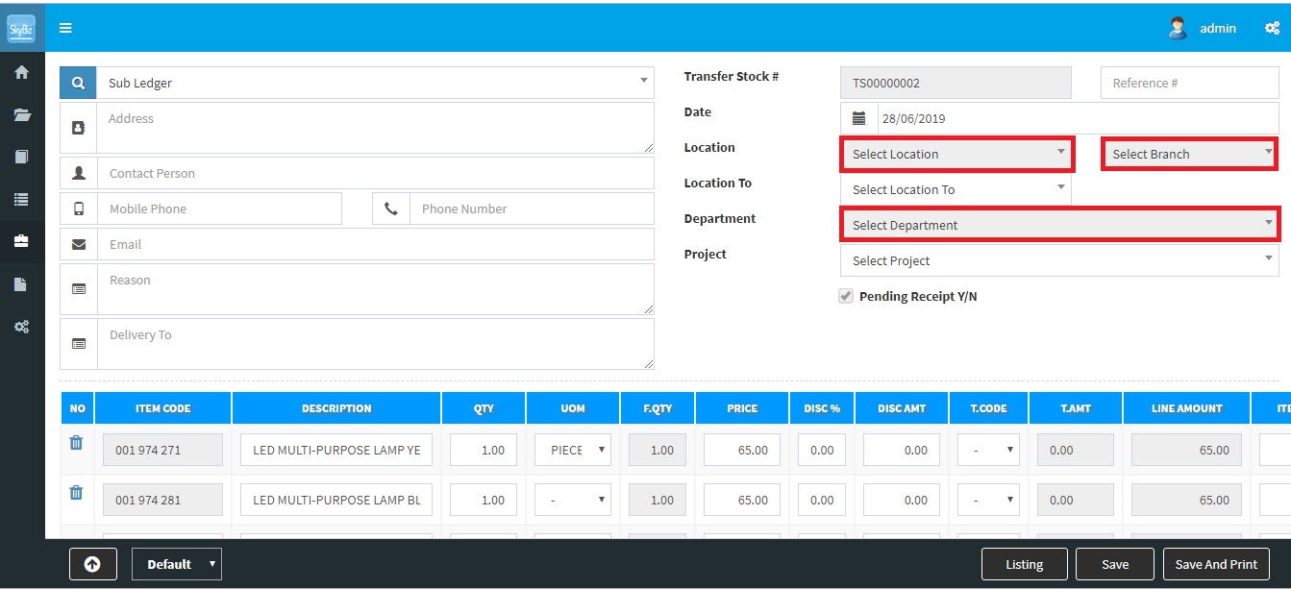
Task: Open the Sub Ledger dropdown
Action: tap(375, 83)
